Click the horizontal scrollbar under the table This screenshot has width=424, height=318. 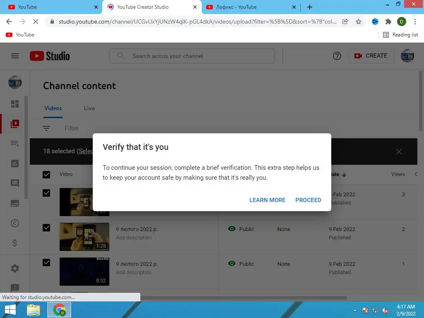[243, 298]
